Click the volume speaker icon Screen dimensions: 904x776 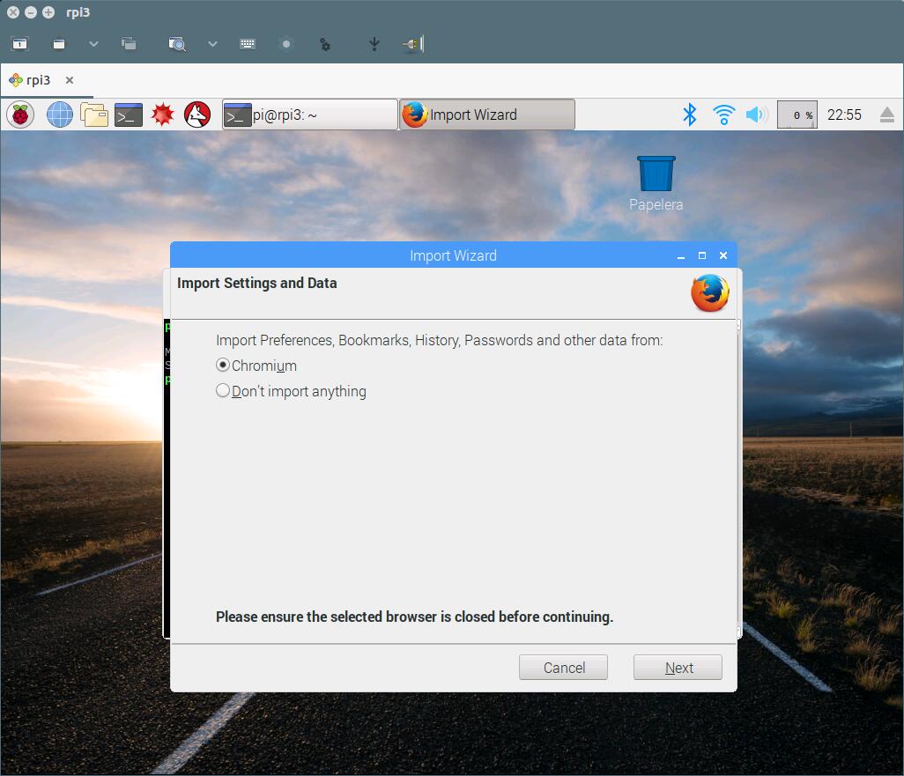point(756,115)
